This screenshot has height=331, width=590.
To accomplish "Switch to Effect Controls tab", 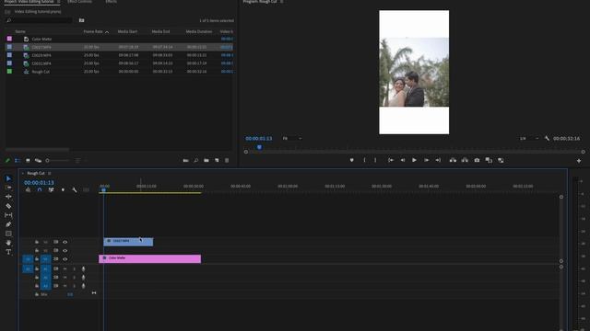I will click(x=80, y=2).
